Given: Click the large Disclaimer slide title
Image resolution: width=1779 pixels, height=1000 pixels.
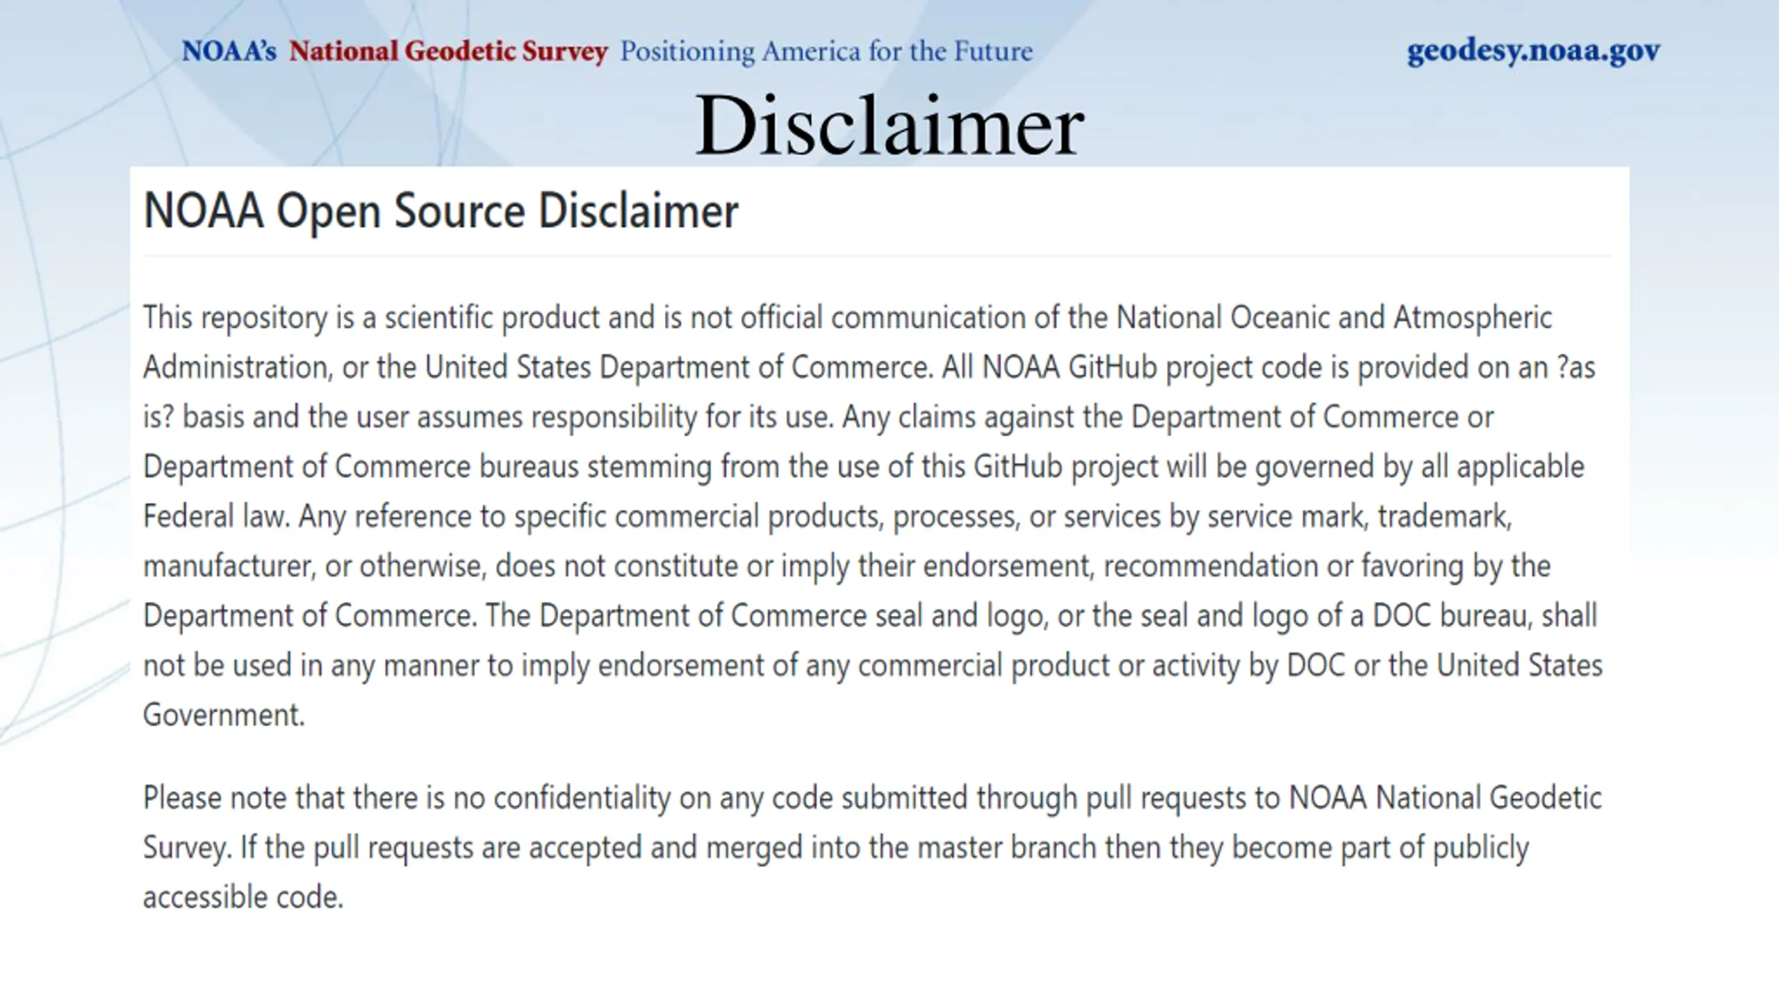Looking at the screenshot, I should pos(889,126).
